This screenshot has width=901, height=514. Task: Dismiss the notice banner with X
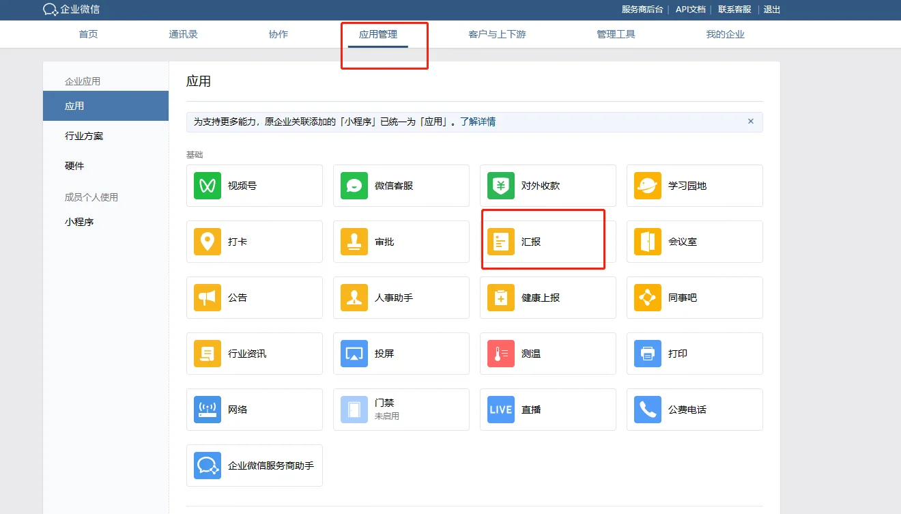[x=751, y=122]
